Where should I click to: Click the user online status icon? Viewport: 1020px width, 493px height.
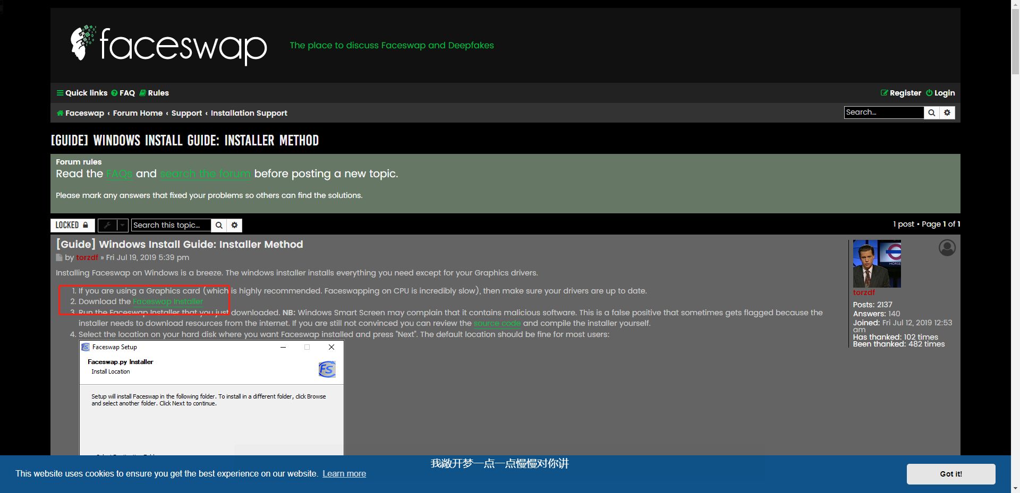coord(947,248)
